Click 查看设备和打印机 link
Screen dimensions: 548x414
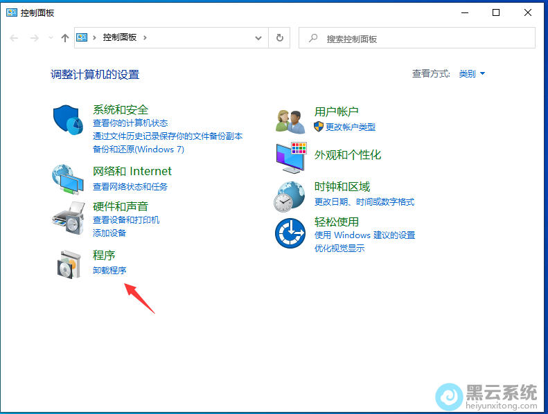[126, 219]
